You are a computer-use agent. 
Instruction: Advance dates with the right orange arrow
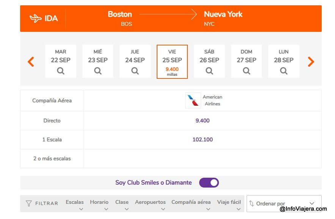311,62
